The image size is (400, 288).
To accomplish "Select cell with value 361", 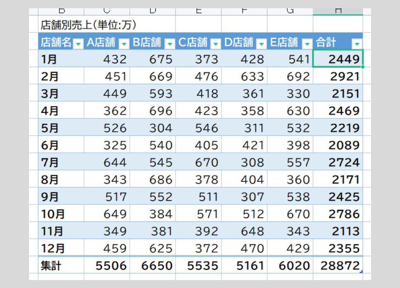I will point(244,93).
